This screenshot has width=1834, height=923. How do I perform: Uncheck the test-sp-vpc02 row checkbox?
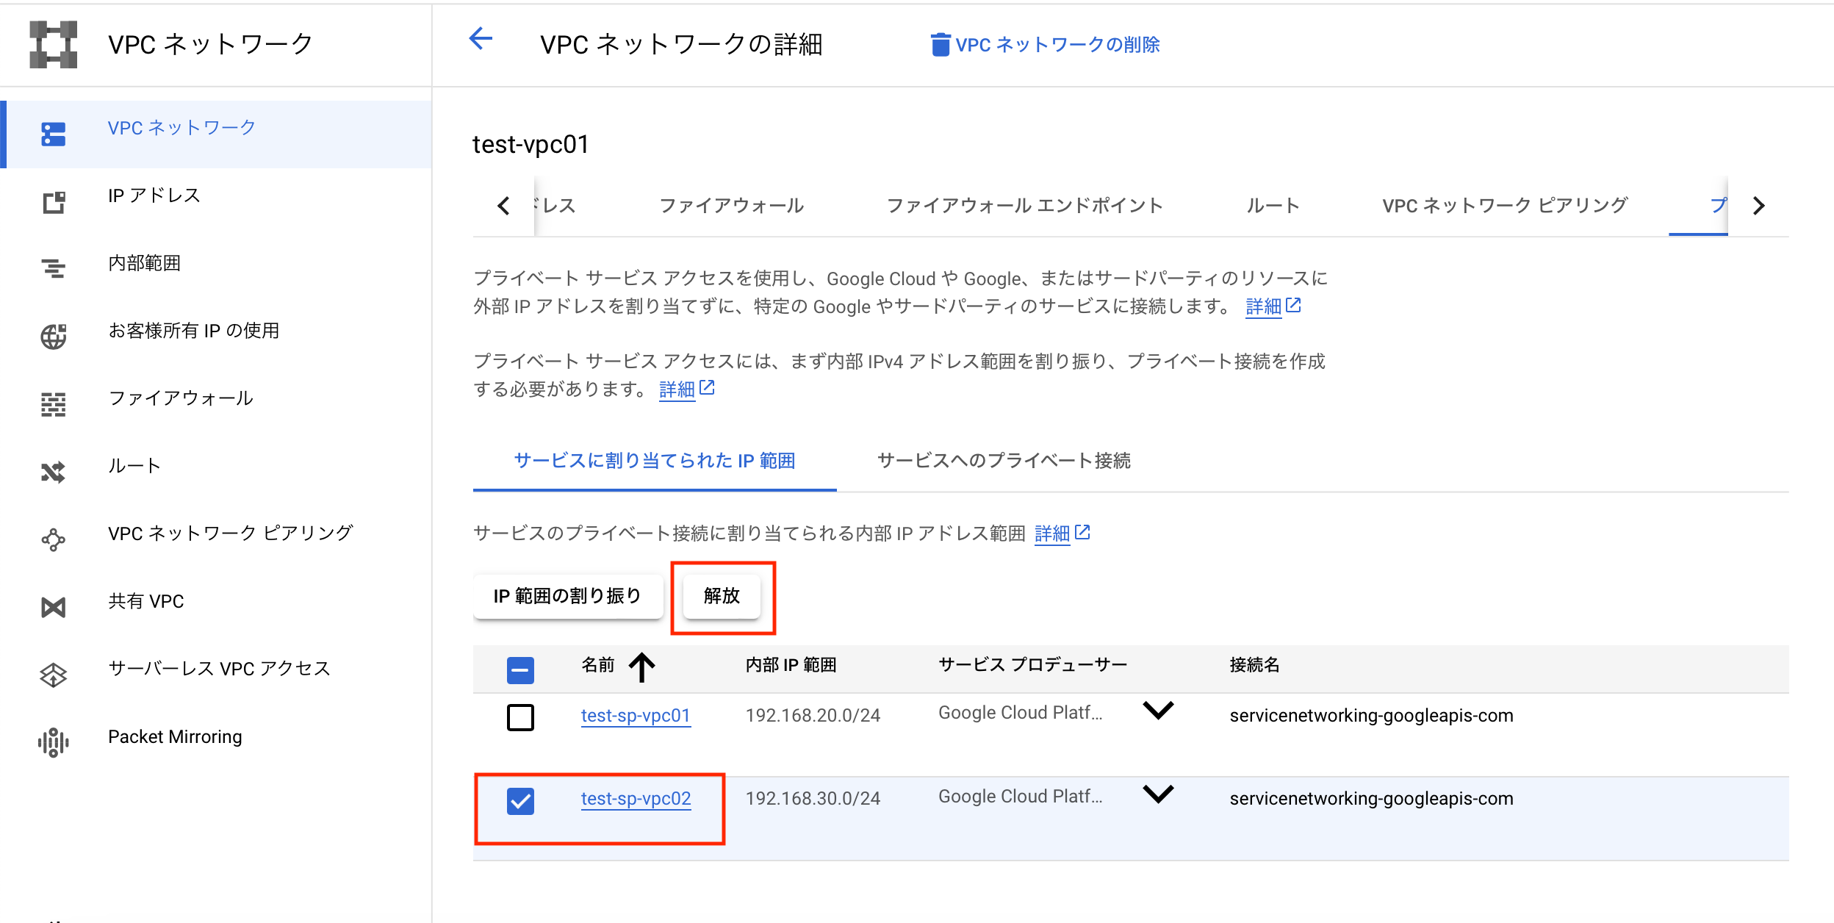[x=520, y=800]
